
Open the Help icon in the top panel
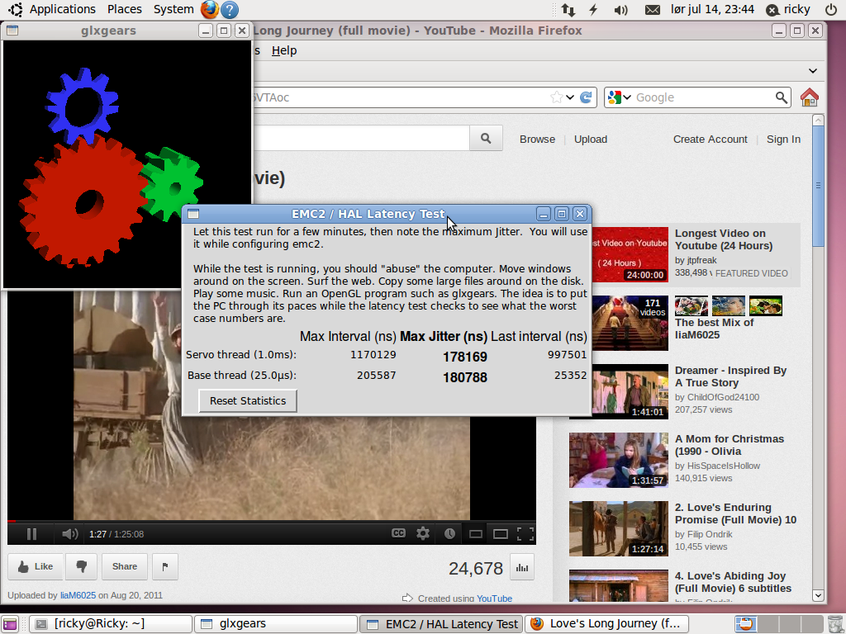point(230,9)
